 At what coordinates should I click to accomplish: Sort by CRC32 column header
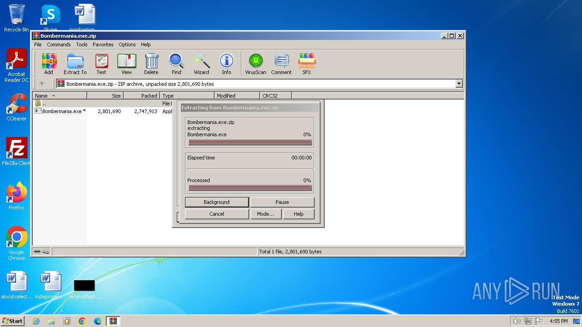click(276, 96)
